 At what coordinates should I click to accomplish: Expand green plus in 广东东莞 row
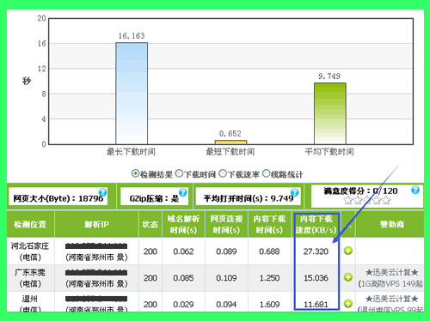coord(348,277)
